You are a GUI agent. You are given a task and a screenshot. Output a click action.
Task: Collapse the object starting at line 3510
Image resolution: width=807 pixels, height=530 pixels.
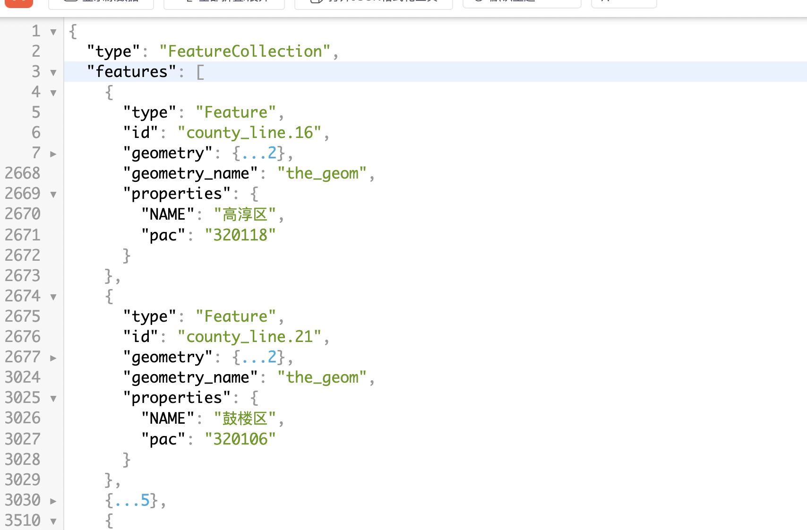tap(53, 521)
